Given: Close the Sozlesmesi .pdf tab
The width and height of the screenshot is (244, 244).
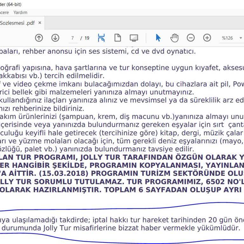Looking at the screenshot, I should (40, 23).
